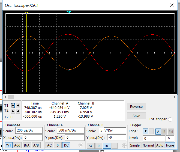The width and height of the screenshot is (180, 152).
Task: Select the Add display mode
Action: [17, 145]
